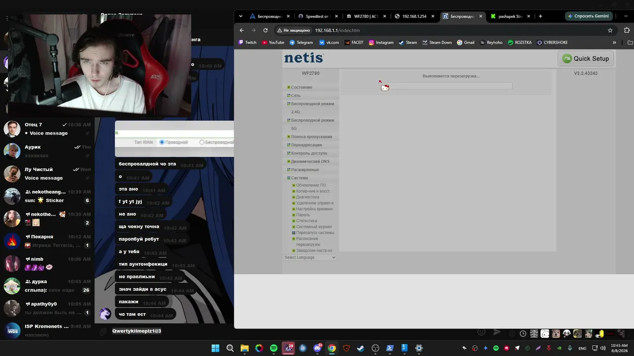This screenshot has height=356, width=634.
Task: Click the Quick Setup button
Action: pos(586,58)
